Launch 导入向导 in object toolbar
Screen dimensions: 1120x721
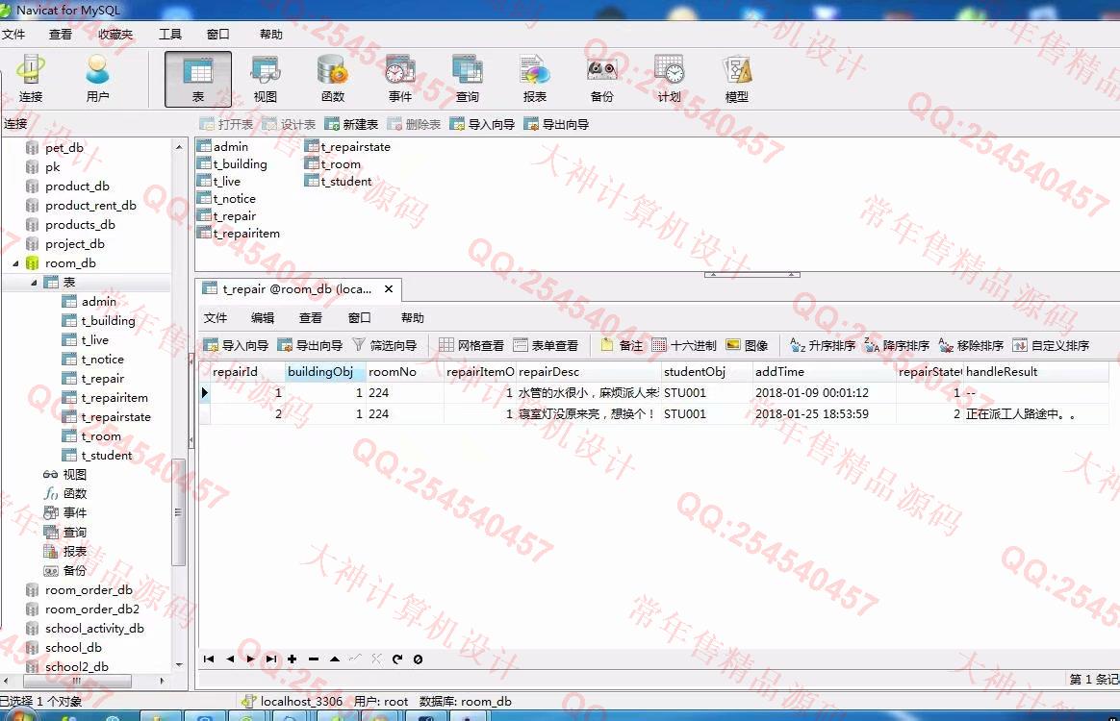(482, 124)
